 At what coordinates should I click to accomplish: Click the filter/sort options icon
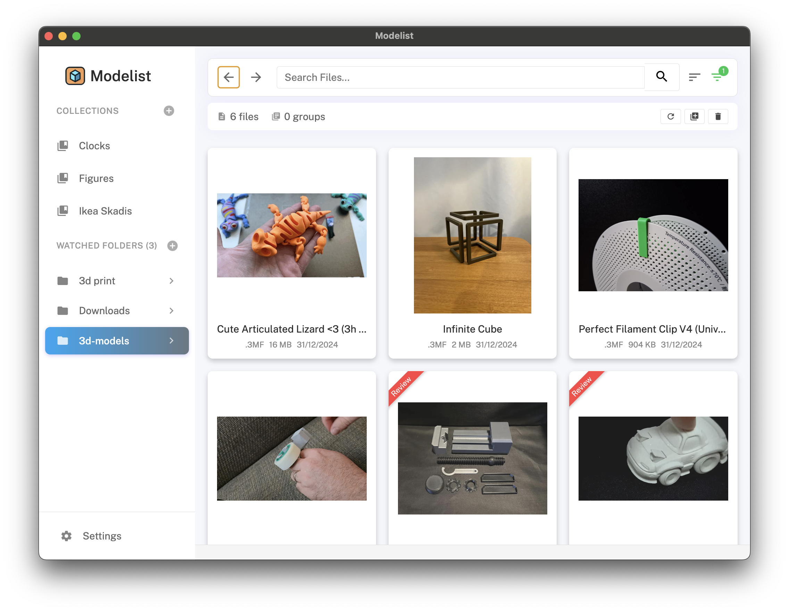[x=694, y=77]
